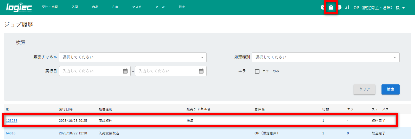
Task: Click the logiec logo
Action: (x=19, y=7)
